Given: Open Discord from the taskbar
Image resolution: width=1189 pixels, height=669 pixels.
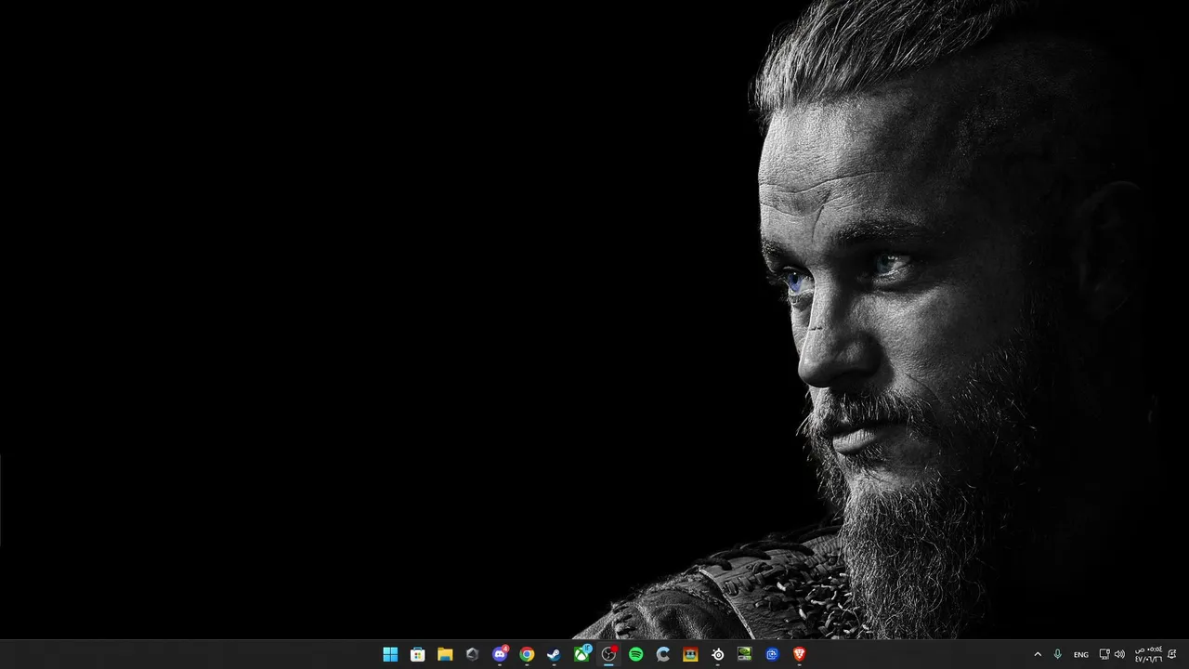Looking at the screenshot, I should coord(500,654).
